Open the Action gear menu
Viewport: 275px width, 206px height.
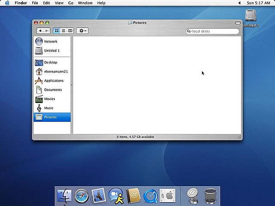point(82,31)
